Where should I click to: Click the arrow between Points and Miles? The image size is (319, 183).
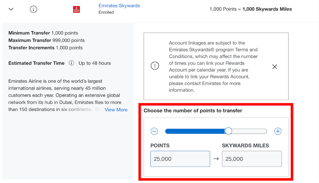point(216,159)
